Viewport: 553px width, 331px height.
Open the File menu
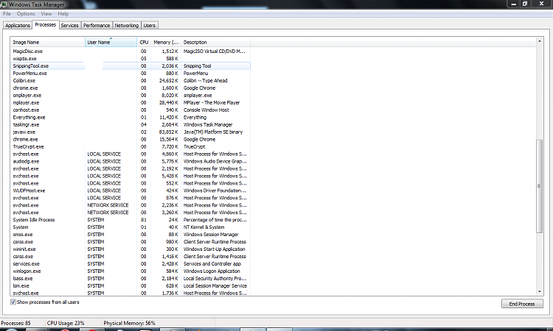pyautogui.click(x=7, y=14)
